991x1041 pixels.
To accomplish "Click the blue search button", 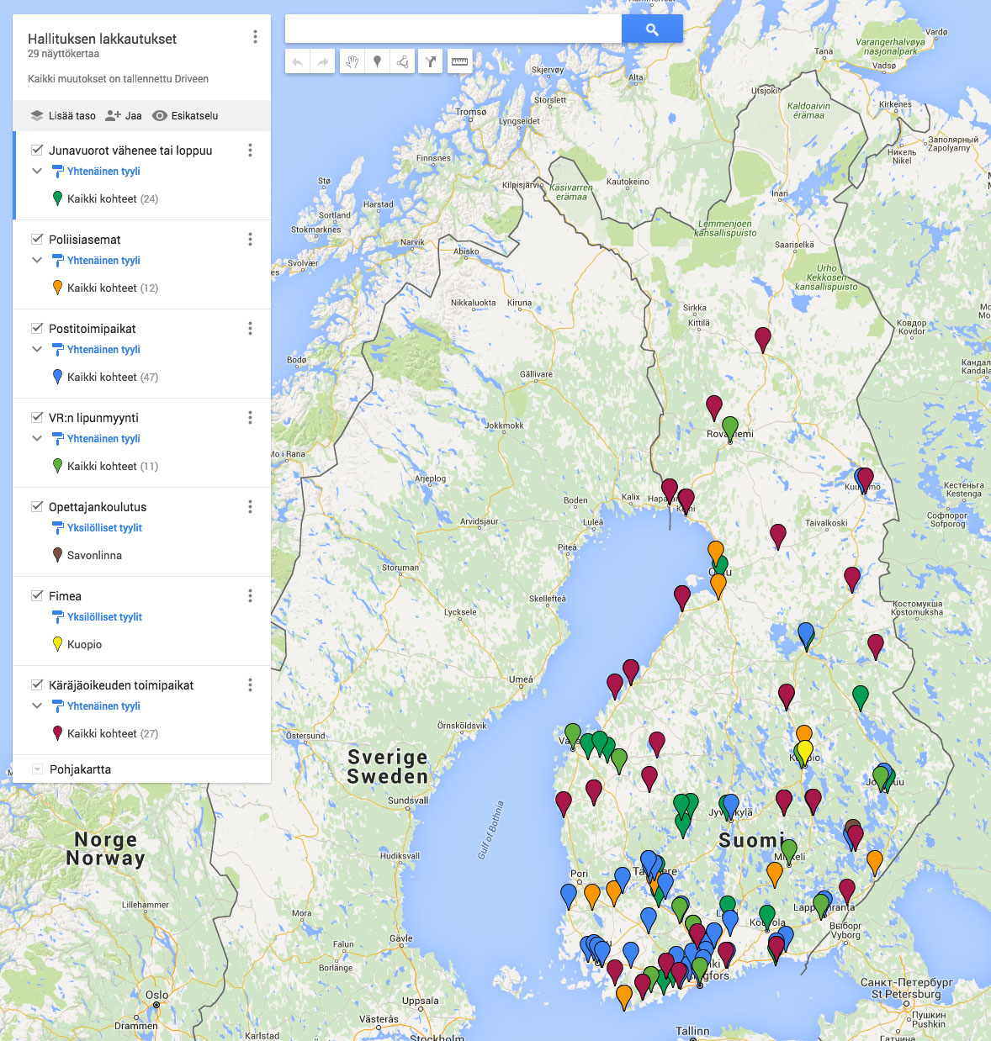I will (652, 29).
